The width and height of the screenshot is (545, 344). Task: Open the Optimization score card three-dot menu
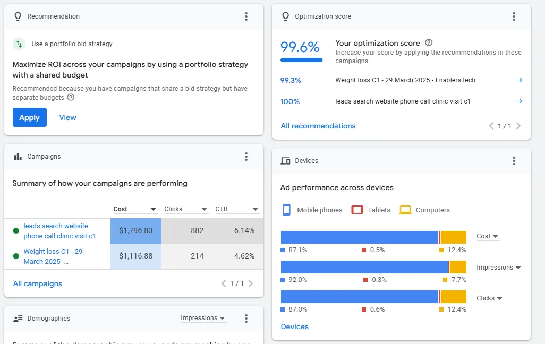(x=514, y=16)
